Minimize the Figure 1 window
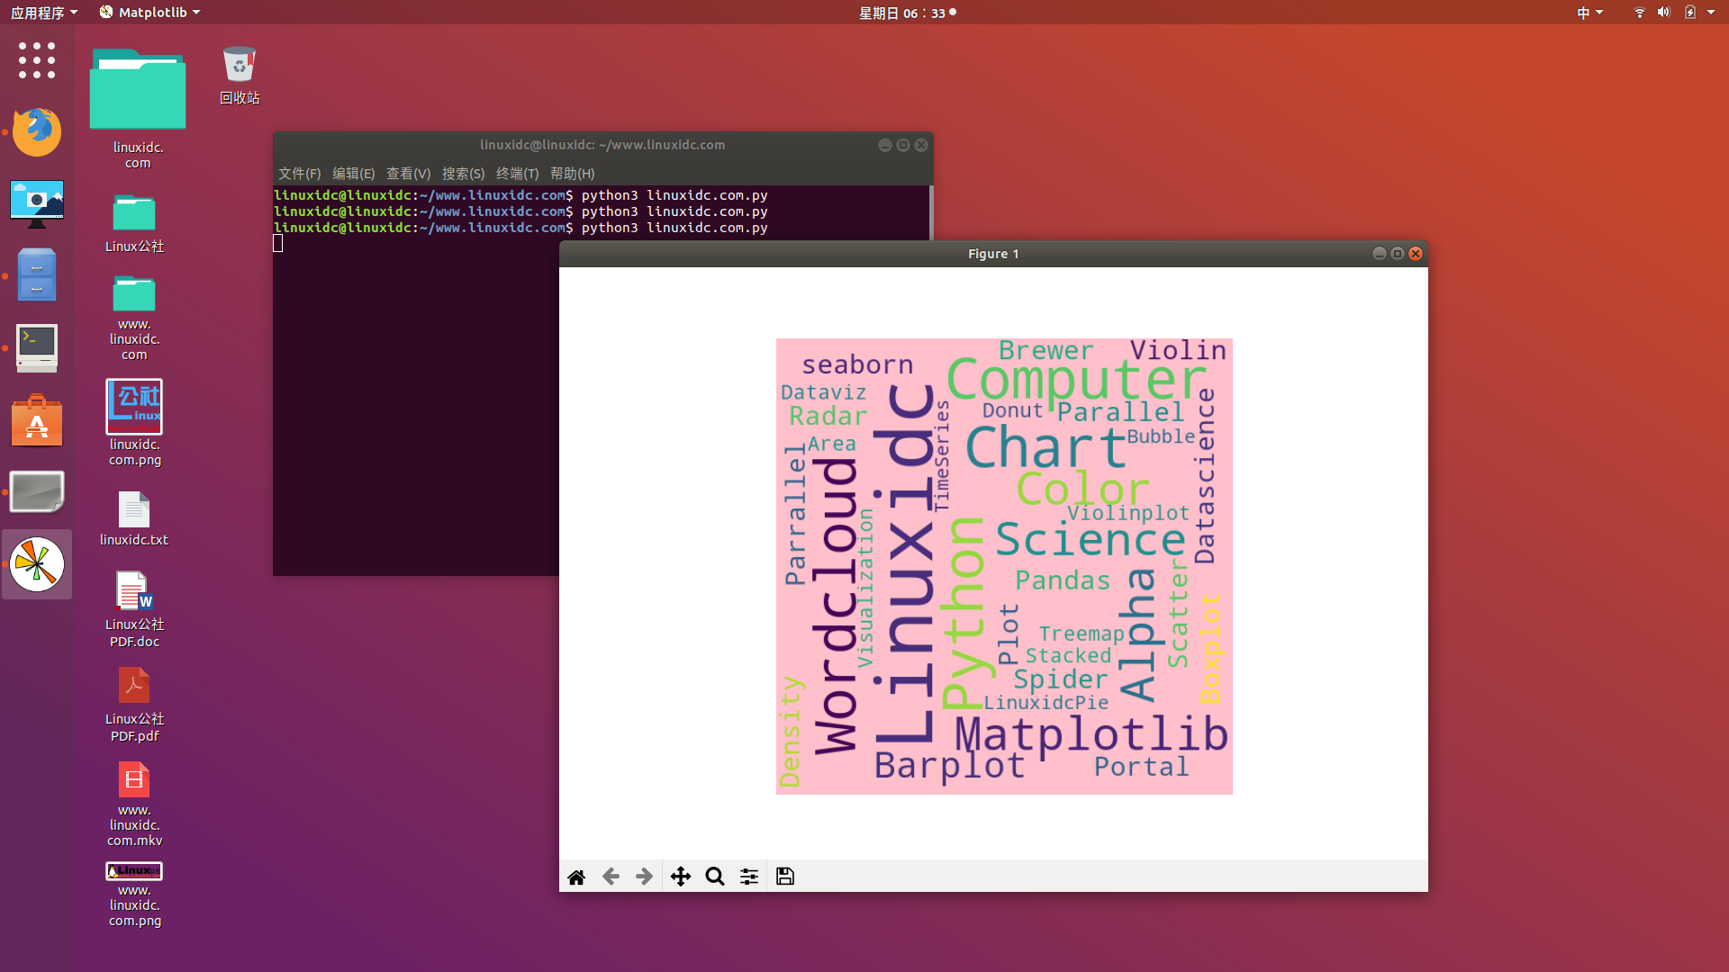 (x=1379, y=254)
